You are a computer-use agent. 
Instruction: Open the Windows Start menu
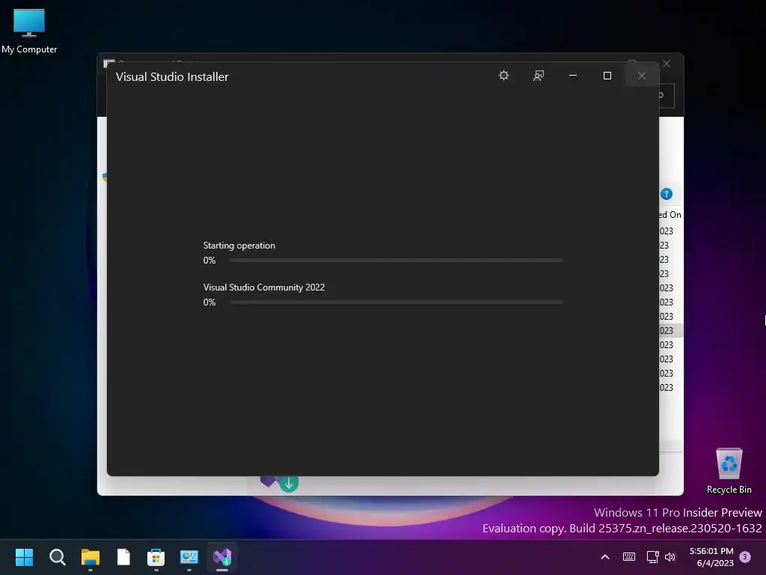pyautogui.click(x=24, y=557)
